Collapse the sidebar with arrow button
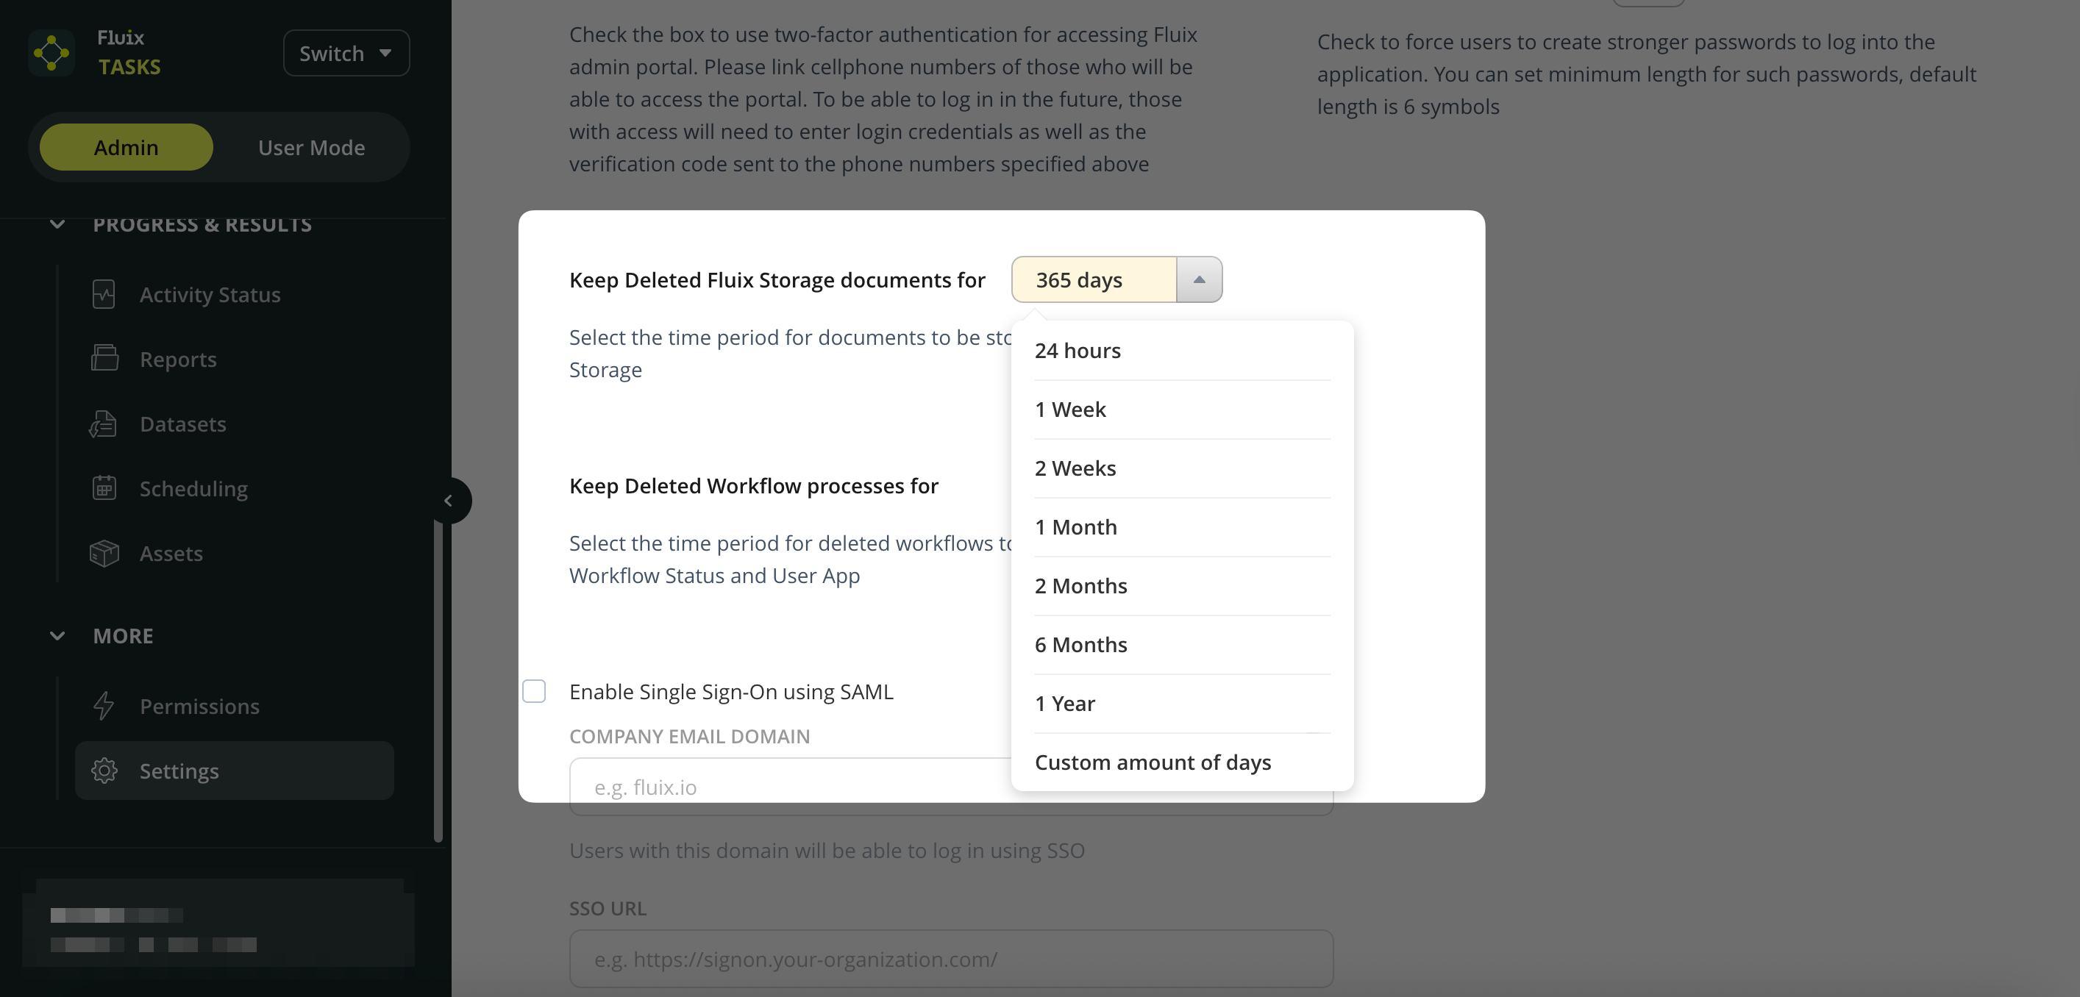Screen dimensions: 2080x997 pos(448,501)
